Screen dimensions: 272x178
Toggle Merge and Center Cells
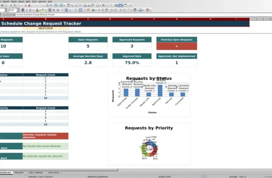point(80,10)
